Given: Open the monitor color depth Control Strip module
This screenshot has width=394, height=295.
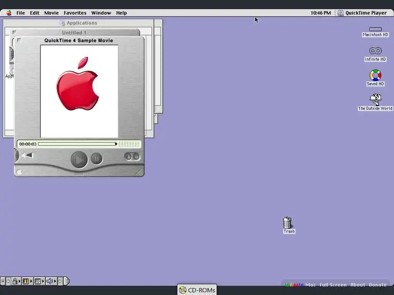Looking at the screenshot, I should (26, 281).
